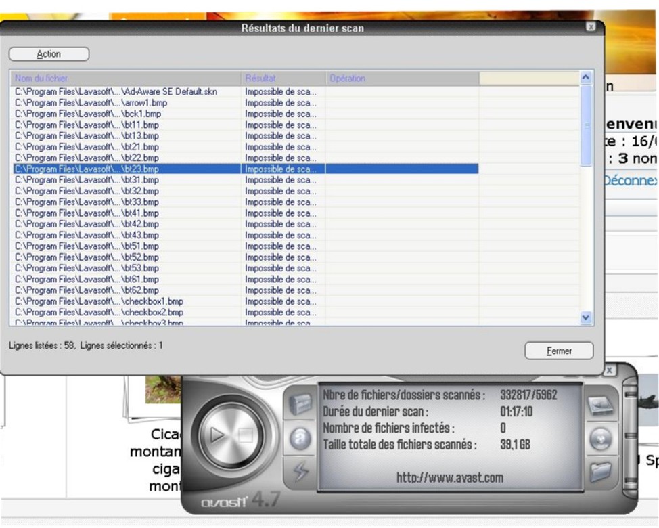
Task: Open the Action menu button
Action: pyautogui.click(x=49, y=53)
